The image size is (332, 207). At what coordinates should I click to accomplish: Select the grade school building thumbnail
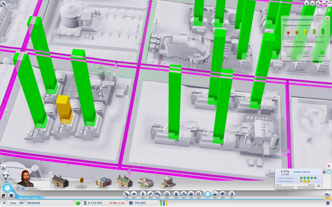60,181
